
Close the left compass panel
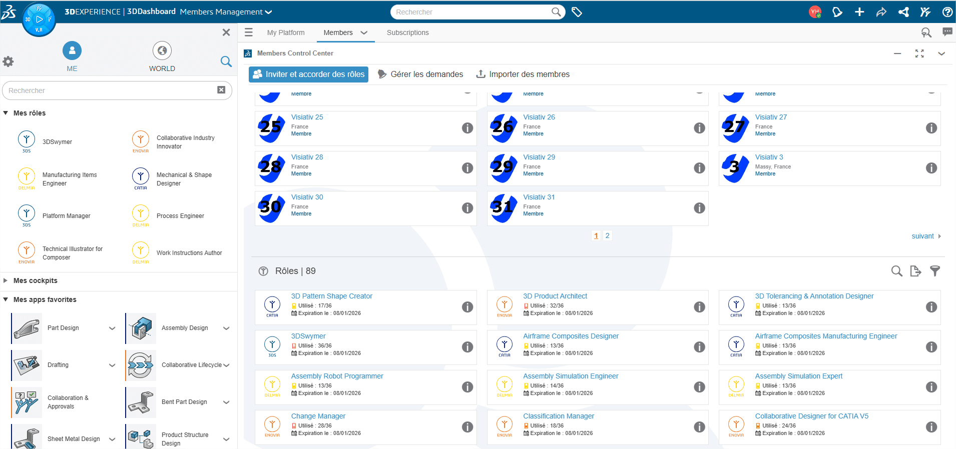226,32
